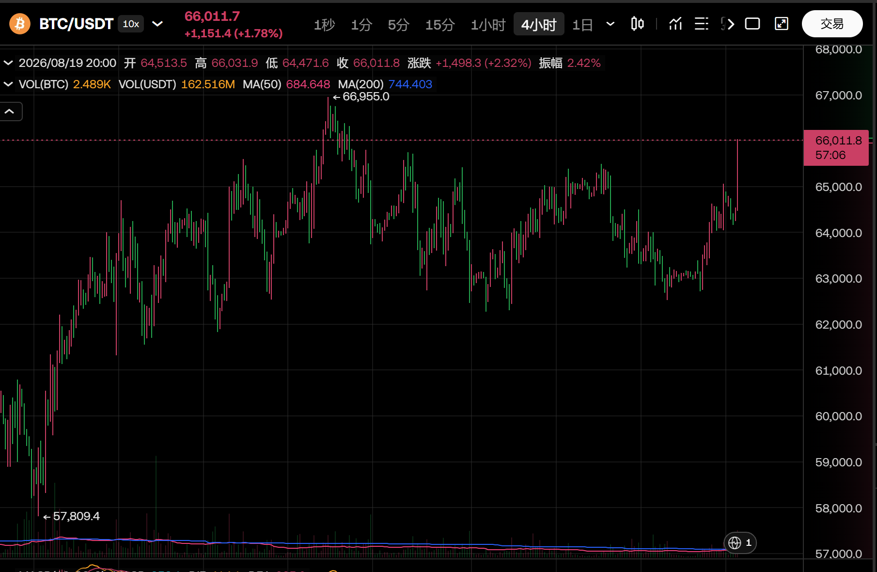Open the technical indicators menu
This screenshot has height=572, width=877.
(675, 24)
